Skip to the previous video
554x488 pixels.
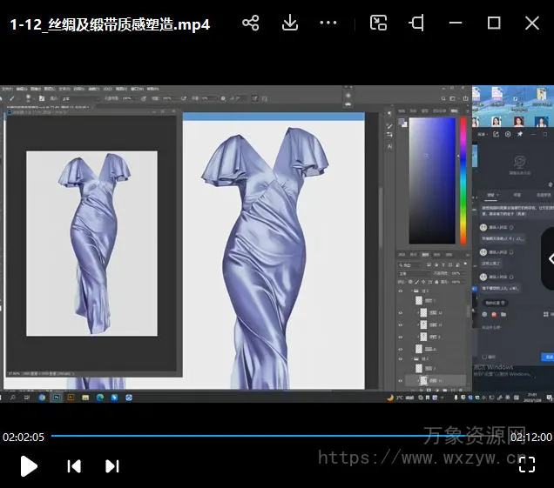pyautogui.click(x=74, y=466)
